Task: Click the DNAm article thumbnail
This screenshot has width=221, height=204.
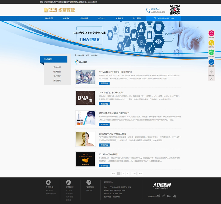Action: pos(85,98)
